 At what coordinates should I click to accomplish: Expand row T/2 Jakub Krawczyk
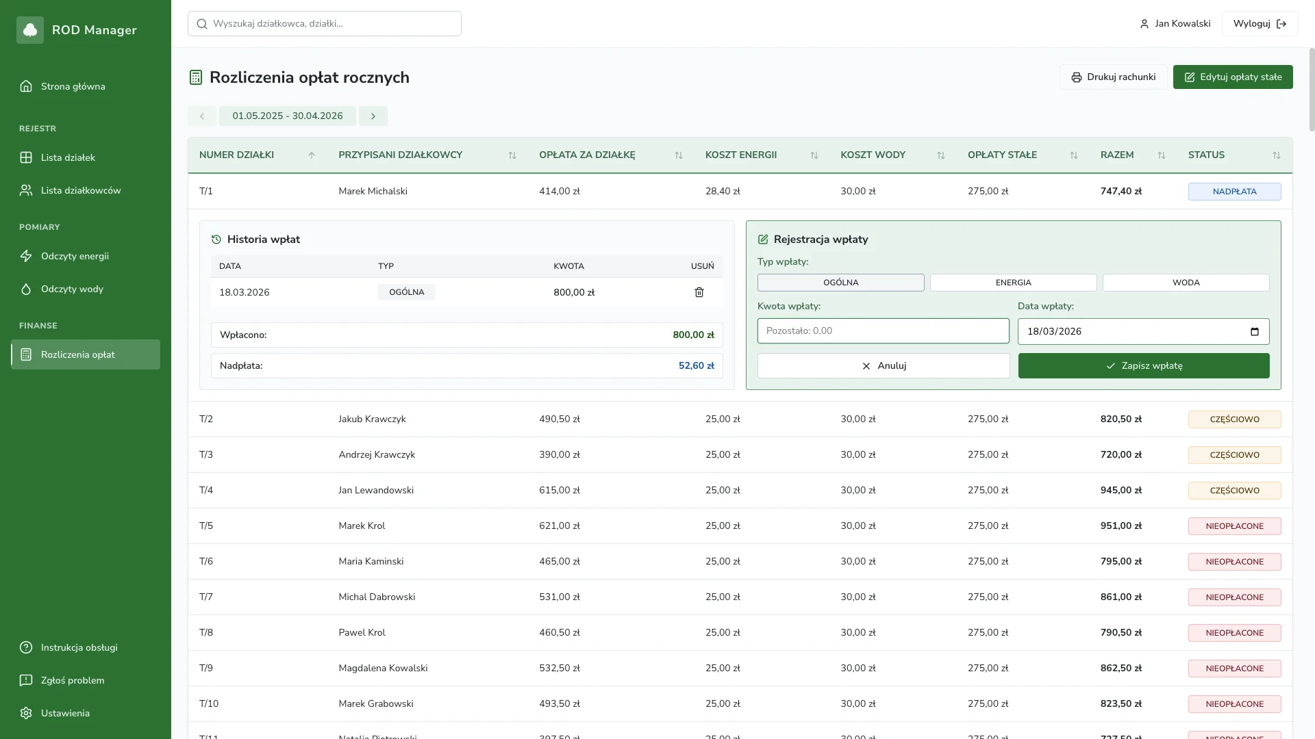coord(372,419)
